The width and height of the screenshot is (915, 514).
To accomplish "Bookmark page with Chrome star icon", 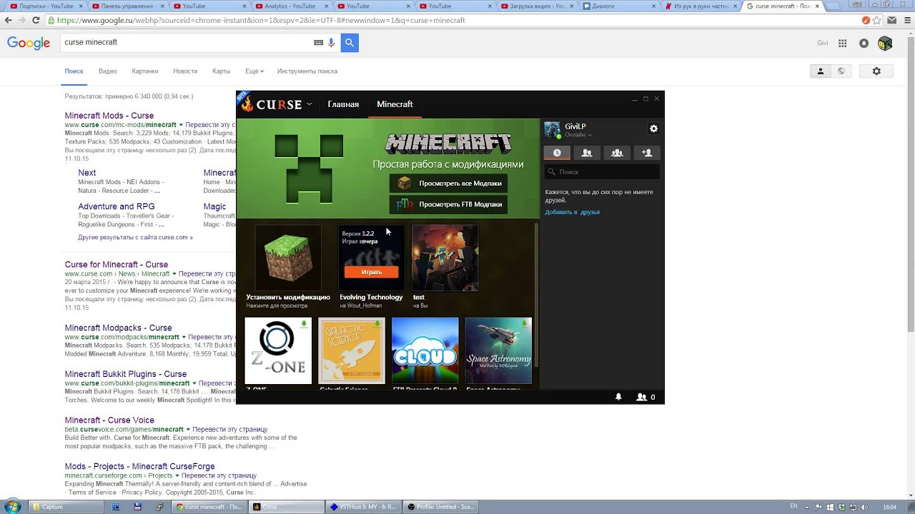I will tap(876, 20).
